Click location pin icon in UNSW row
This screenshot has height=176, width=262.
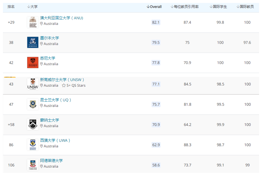tap(41, 85)
